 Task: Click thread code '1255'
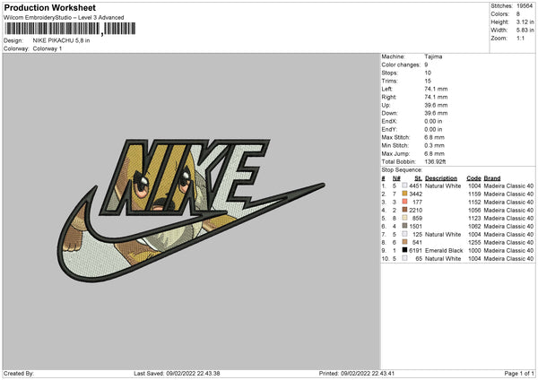[x=474, y=243]
